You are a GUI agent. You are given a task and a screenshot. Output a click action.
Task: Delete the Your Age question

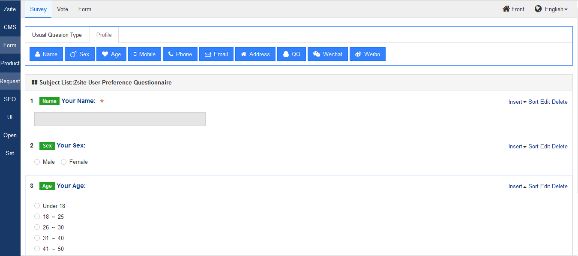560,186
